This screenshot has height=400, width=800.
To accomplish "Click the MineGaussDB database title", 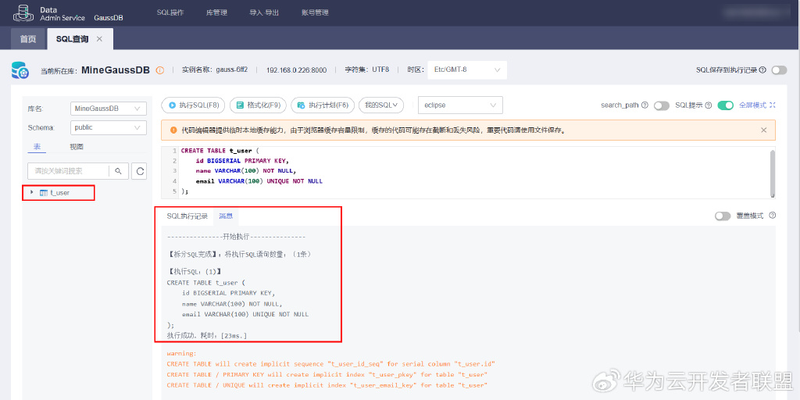I will (116, 70).
